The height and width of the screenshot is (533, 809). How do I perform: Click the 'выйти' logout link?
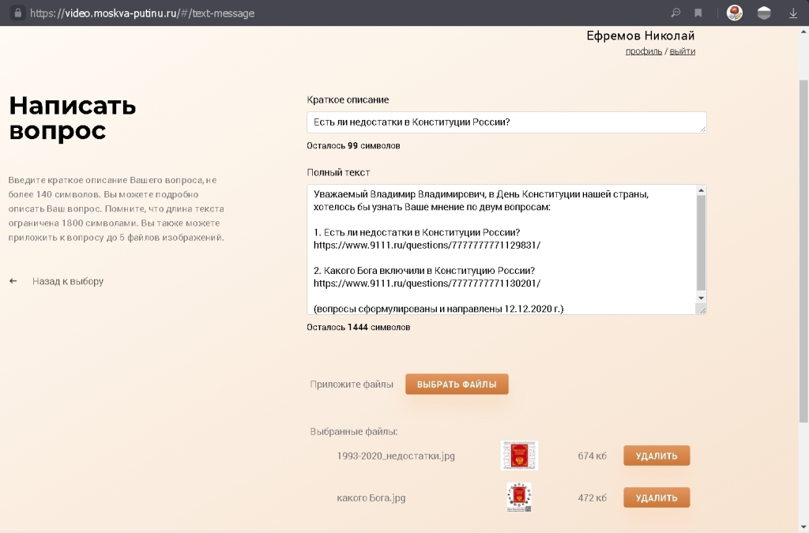pyautogui.click(x=683, y=51)
